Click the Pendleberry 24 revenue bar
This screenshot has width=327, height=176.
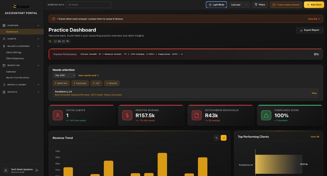tap(278, 164)
